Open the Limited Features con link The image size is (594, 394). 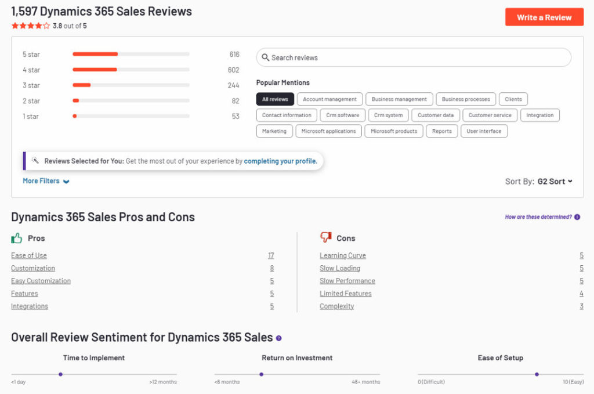coord(346,294)
